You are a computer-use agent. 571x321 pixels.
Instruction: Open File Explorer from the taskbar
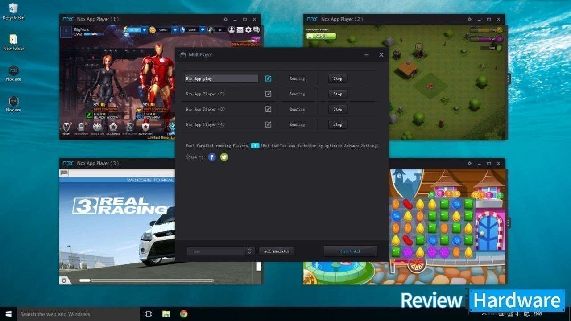tap(166, 314)
